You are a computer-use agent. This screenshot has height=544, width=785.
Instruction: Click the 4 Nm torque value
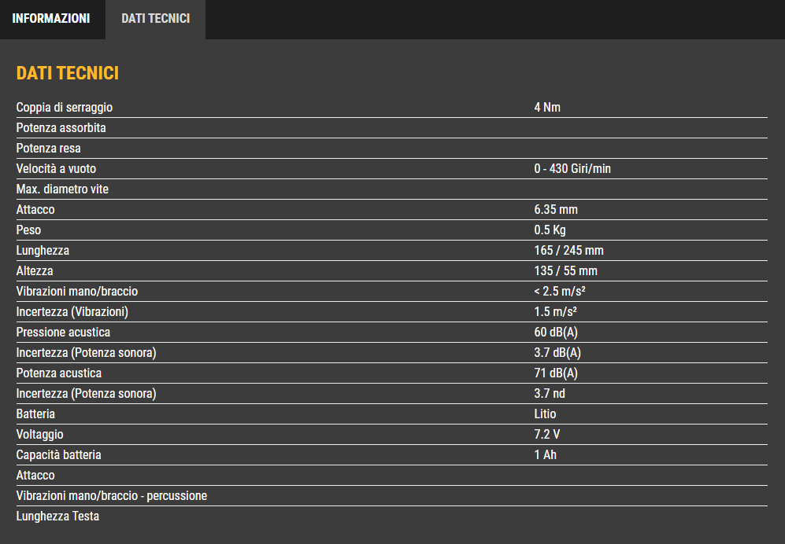(x=547, y=108)
